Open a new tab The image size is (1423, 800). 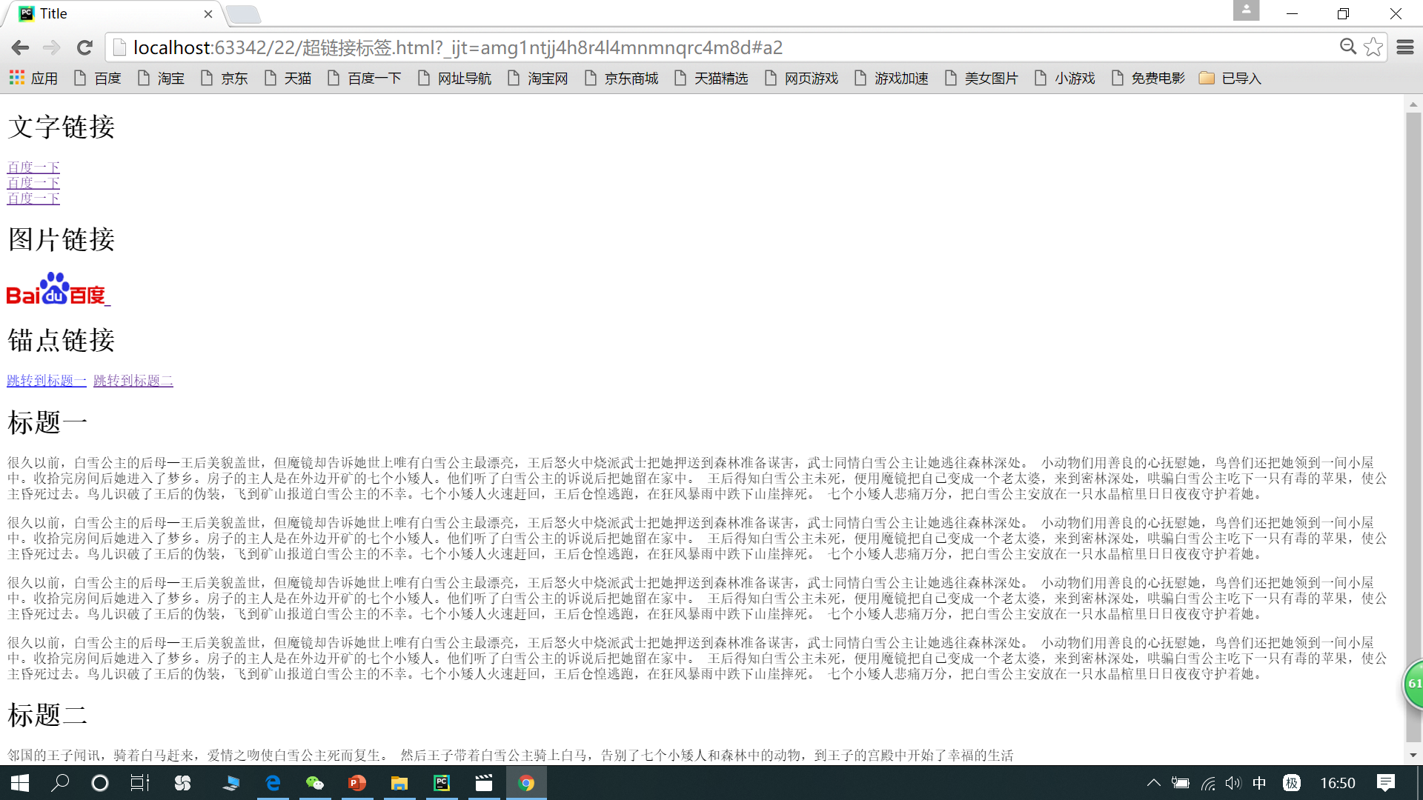point(243,14)
